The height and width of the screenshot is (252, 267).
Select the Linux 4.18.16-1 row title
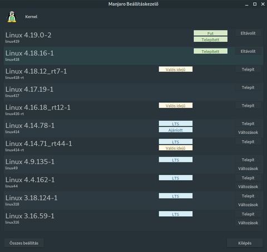[29, 53]
